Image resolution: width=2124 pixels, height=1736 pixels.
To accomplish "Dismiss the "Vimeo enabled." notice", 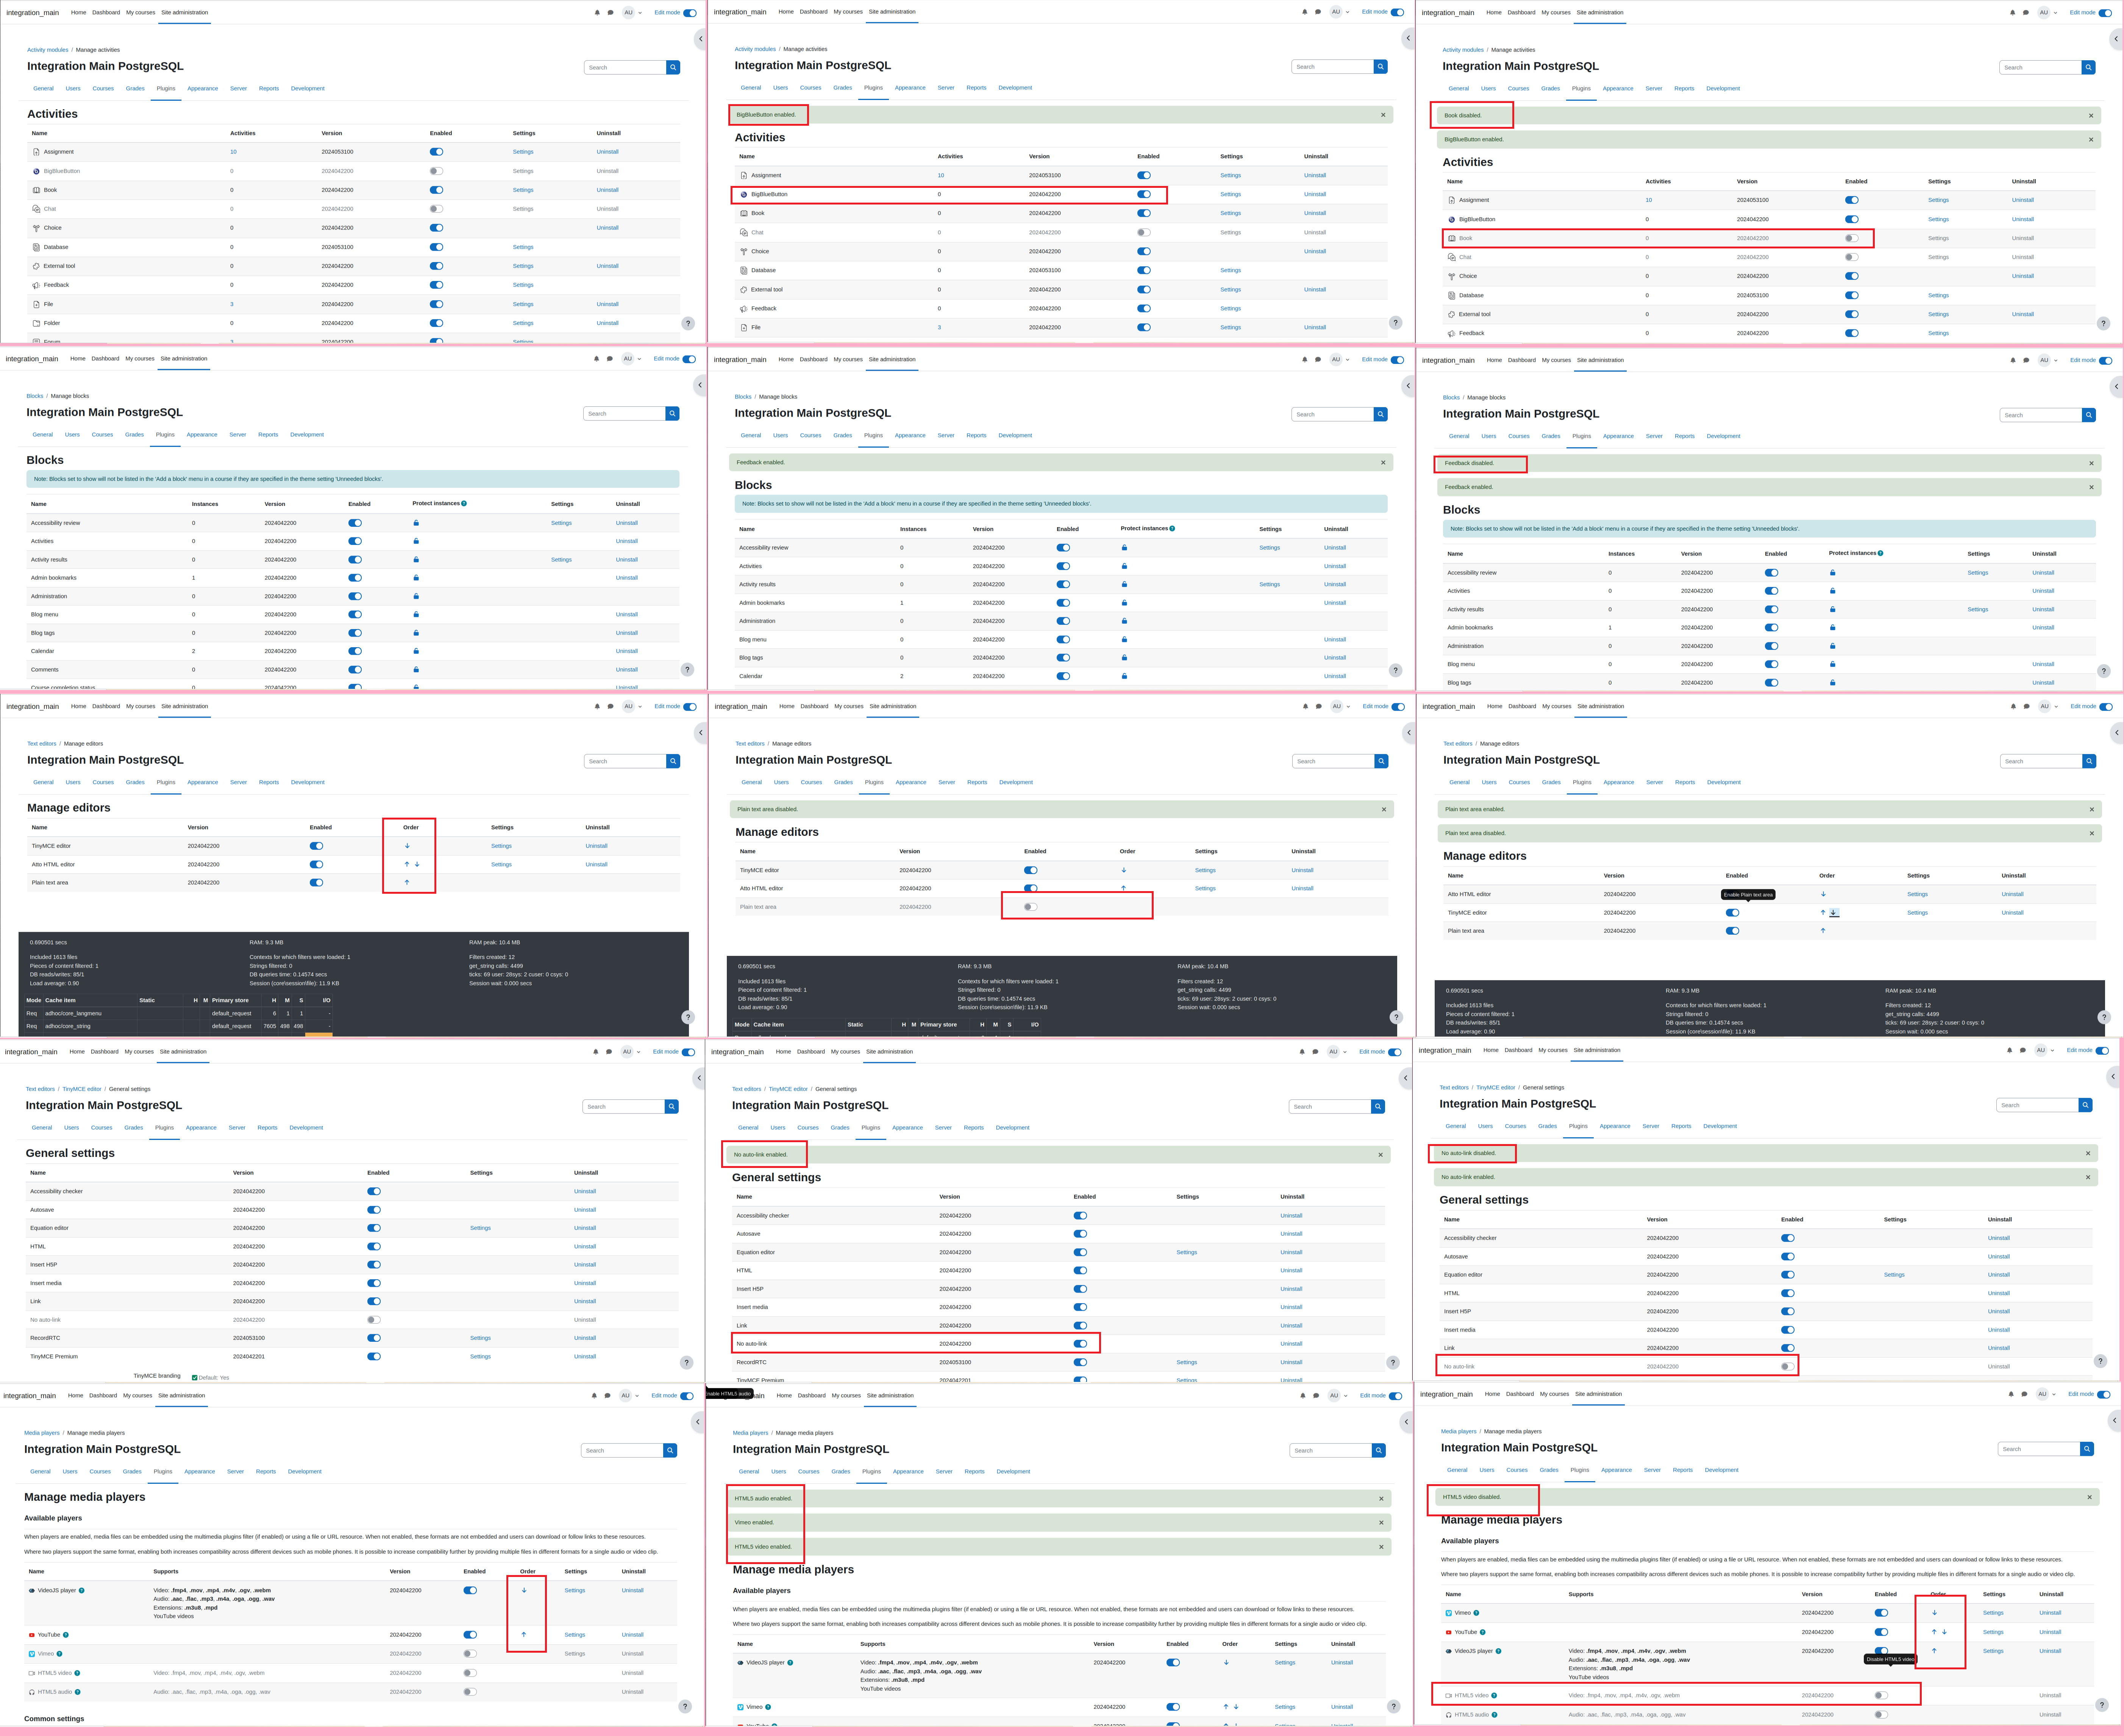I will point(1382,1523).
